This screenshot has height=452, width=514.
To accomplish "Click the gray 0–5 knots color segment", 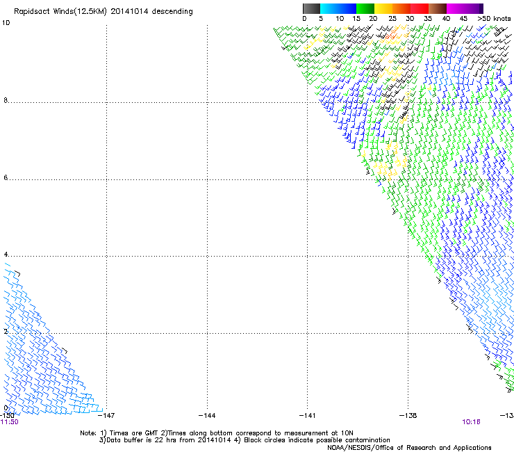I will coord(311,8).
